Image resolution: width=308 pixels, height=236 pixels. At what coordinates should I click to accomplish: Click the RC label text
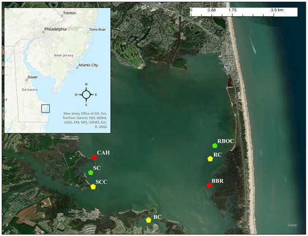pyautogui.click(x=217, y=154)
